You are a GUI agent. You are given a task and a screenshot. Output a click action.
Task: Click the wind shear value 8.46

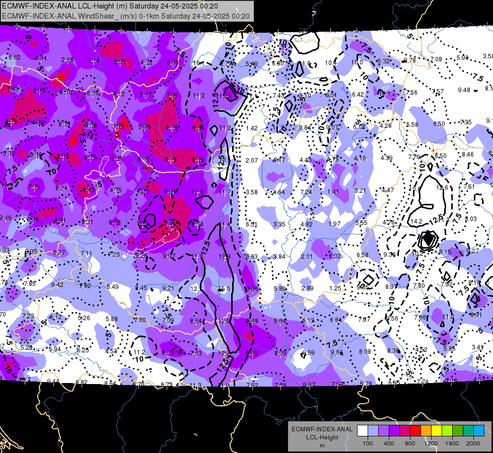tap(467, 155)
